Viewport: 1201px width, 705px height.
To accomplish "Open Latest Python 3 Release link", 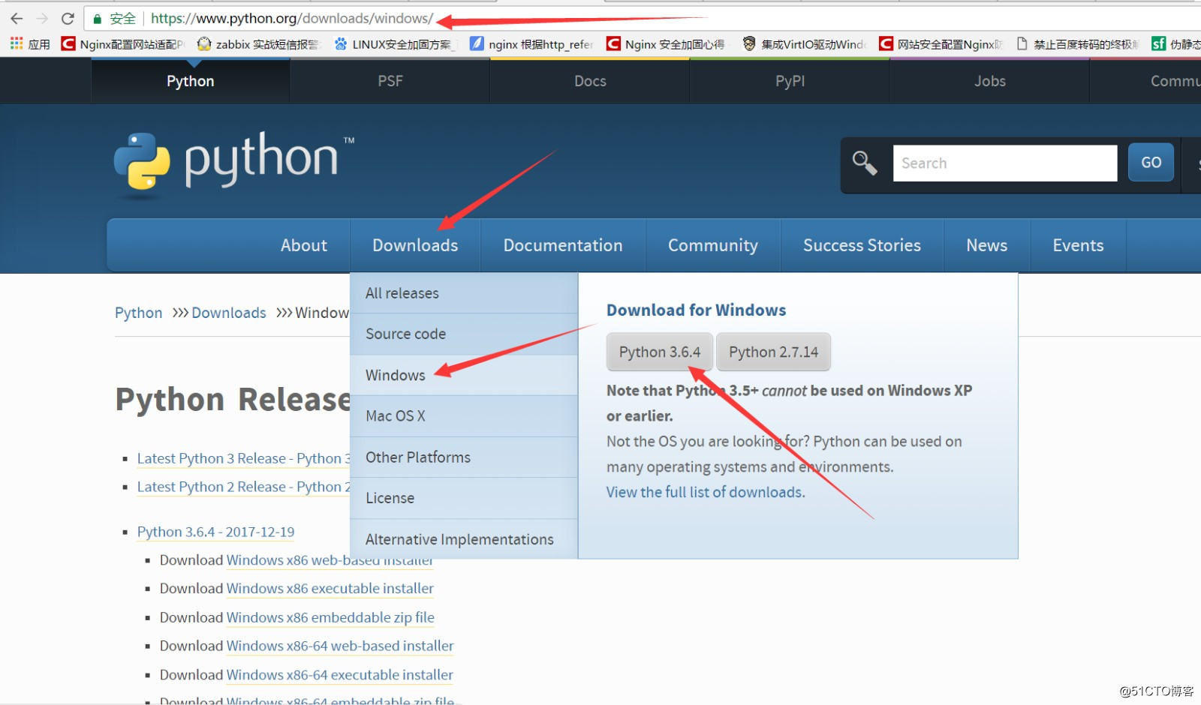I will pos(243,458).
